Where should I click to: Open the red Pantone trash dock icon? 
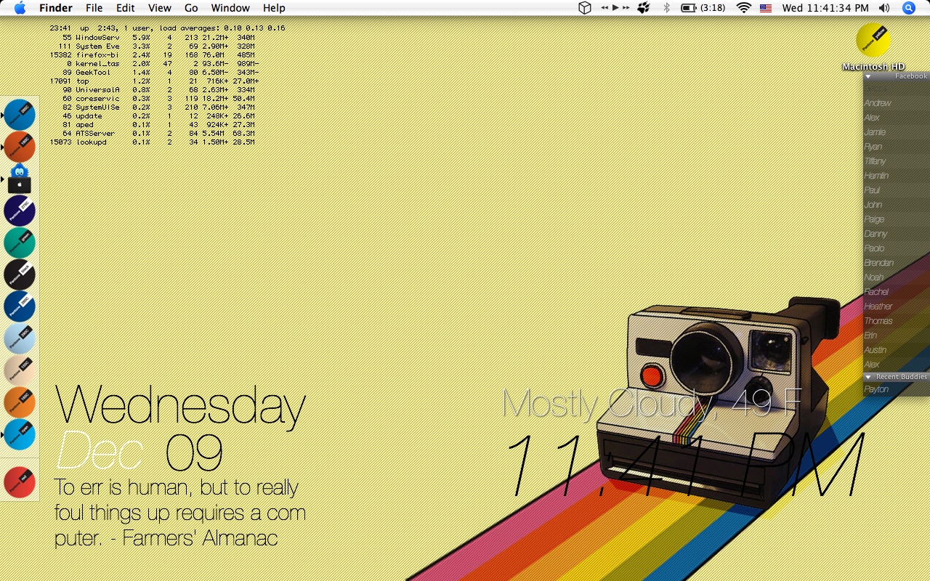[x=20, y=482]
